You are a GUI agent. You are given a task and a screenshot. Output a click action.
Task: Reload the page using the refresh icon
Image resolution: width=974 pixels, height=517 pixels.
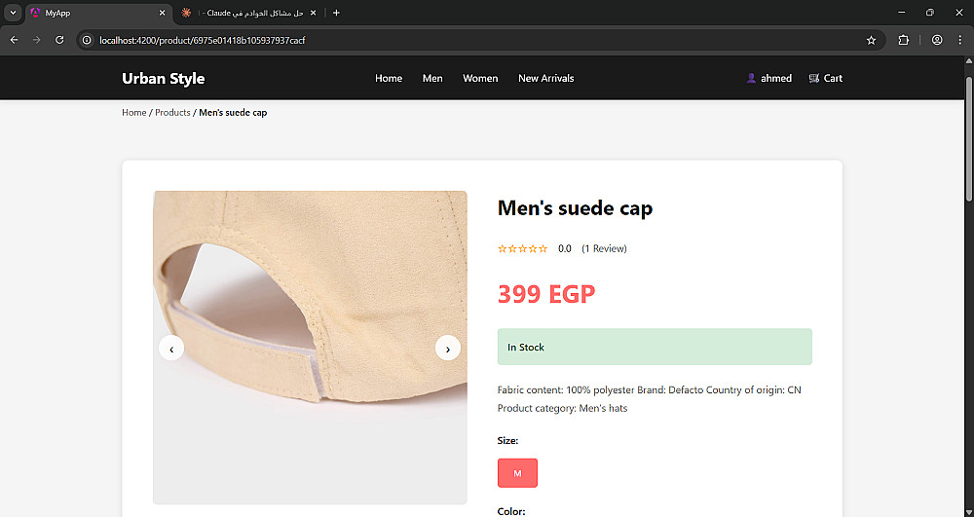pos(59,40)
